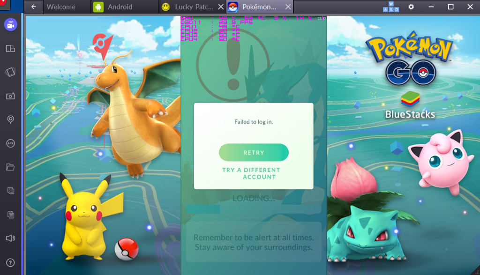Click the copy icon in sidebar
The height and width of the screenshot is (275, 480).
(x=11, y=191)
